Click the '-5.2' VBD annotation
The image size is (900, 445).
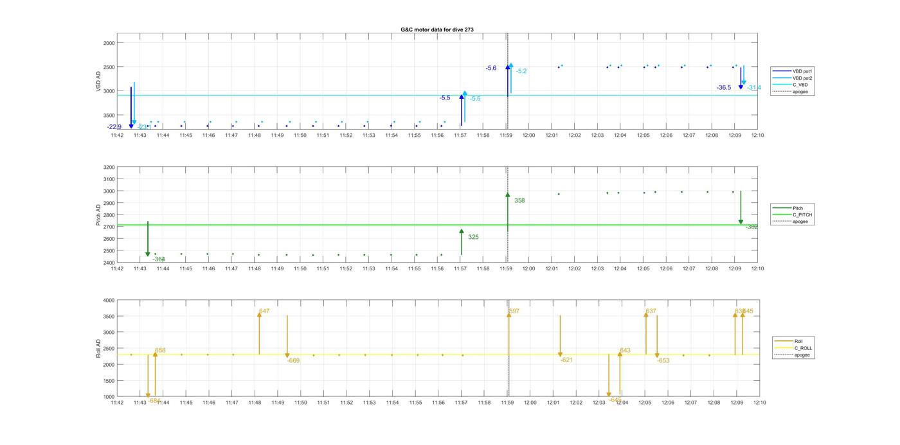521,71
